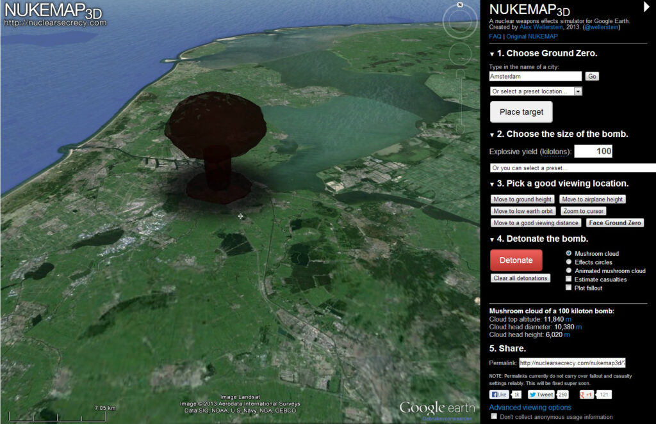Screen dimensions: 656x424
Task: Click the north N marker on the compass
Action: coord(460,5)
